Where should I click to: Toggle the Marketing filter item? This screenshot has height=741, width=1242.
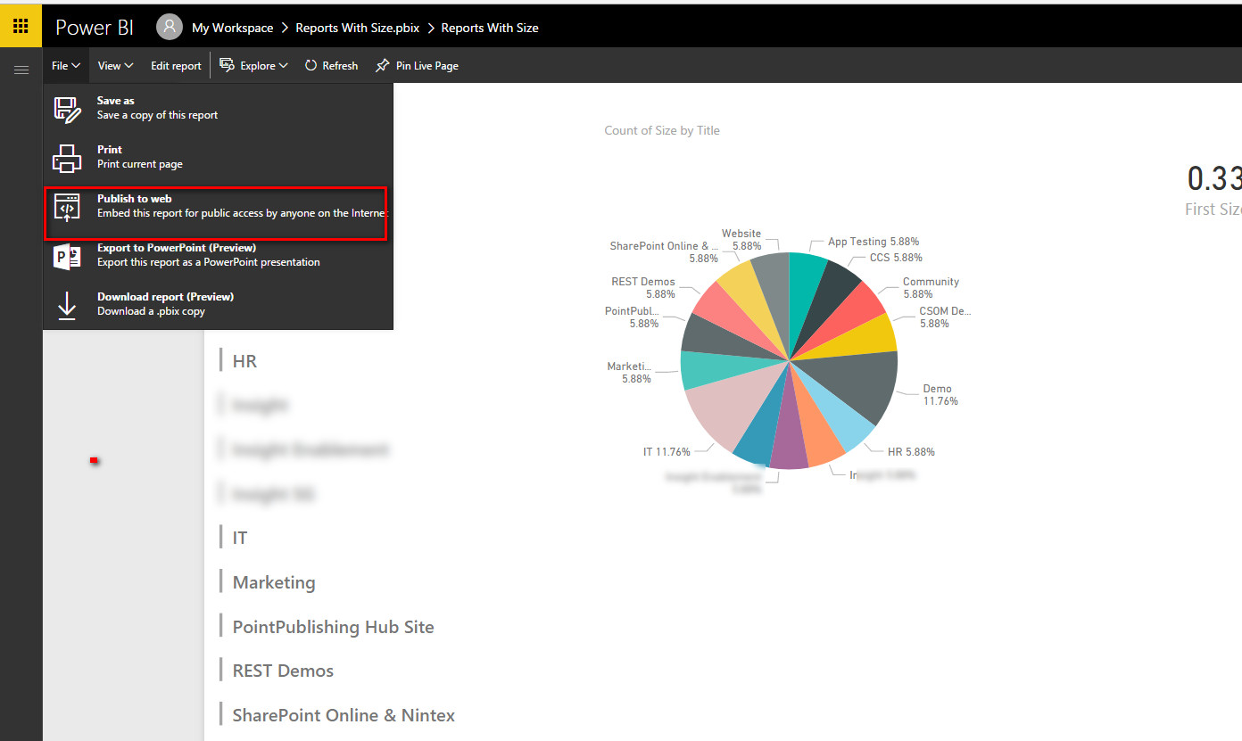tap(273, 581)
